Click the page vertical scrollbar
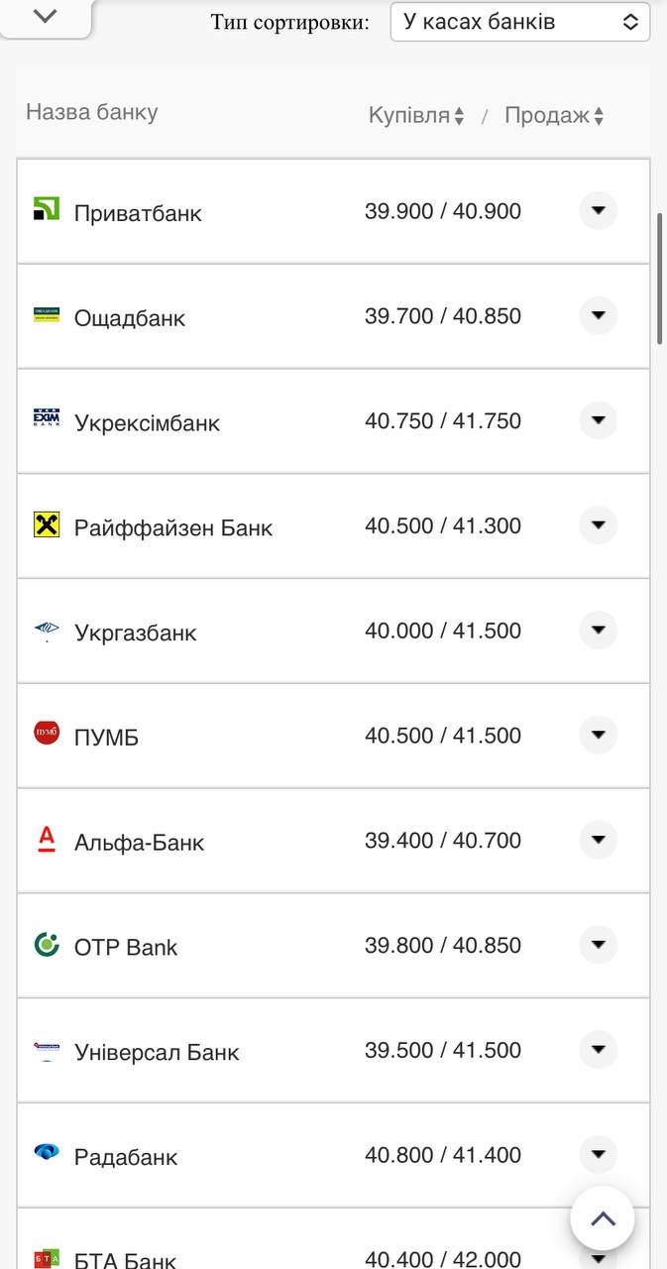This screenshot has height=1269, width=667. click(660, 279)
